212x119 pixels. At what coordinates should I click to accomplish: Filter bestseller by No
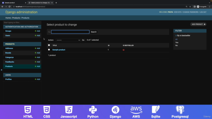[177, 46]
